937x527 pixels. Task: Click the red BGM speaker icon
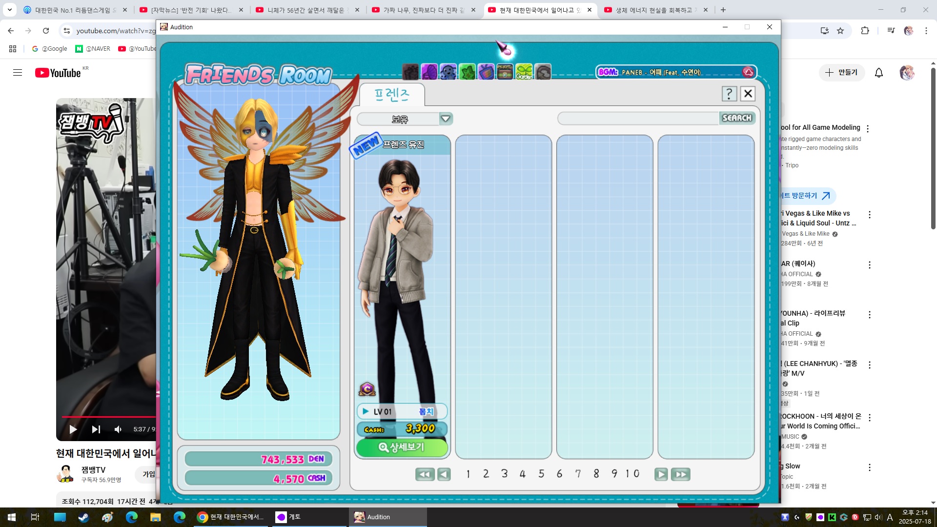tap(748, 72)
